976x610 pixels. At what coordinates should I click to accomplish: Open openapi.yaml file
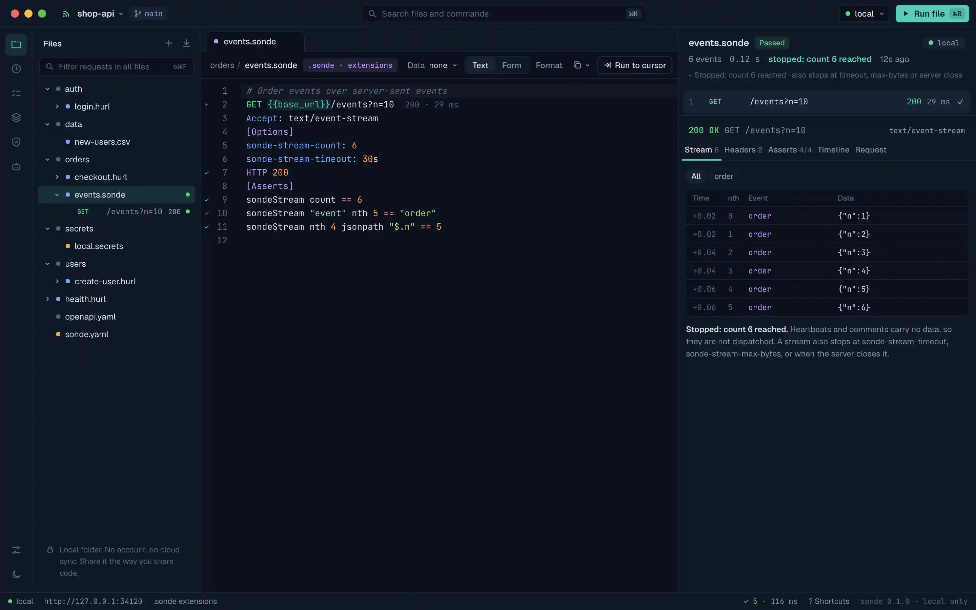tap(90, 317)
